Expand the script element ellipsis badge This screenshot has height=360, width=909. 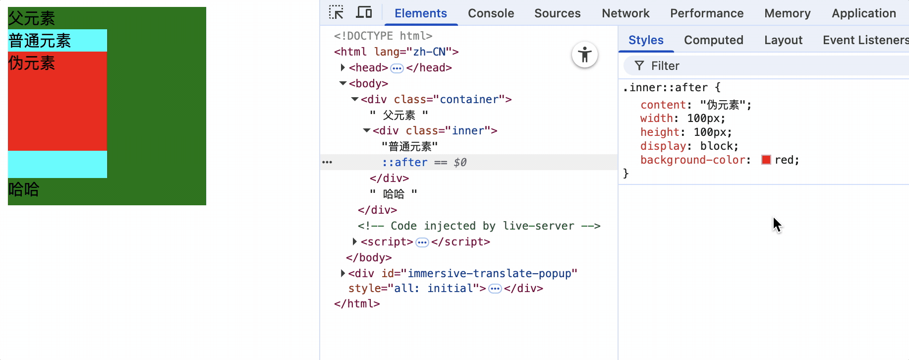click(x=422, y=242)
